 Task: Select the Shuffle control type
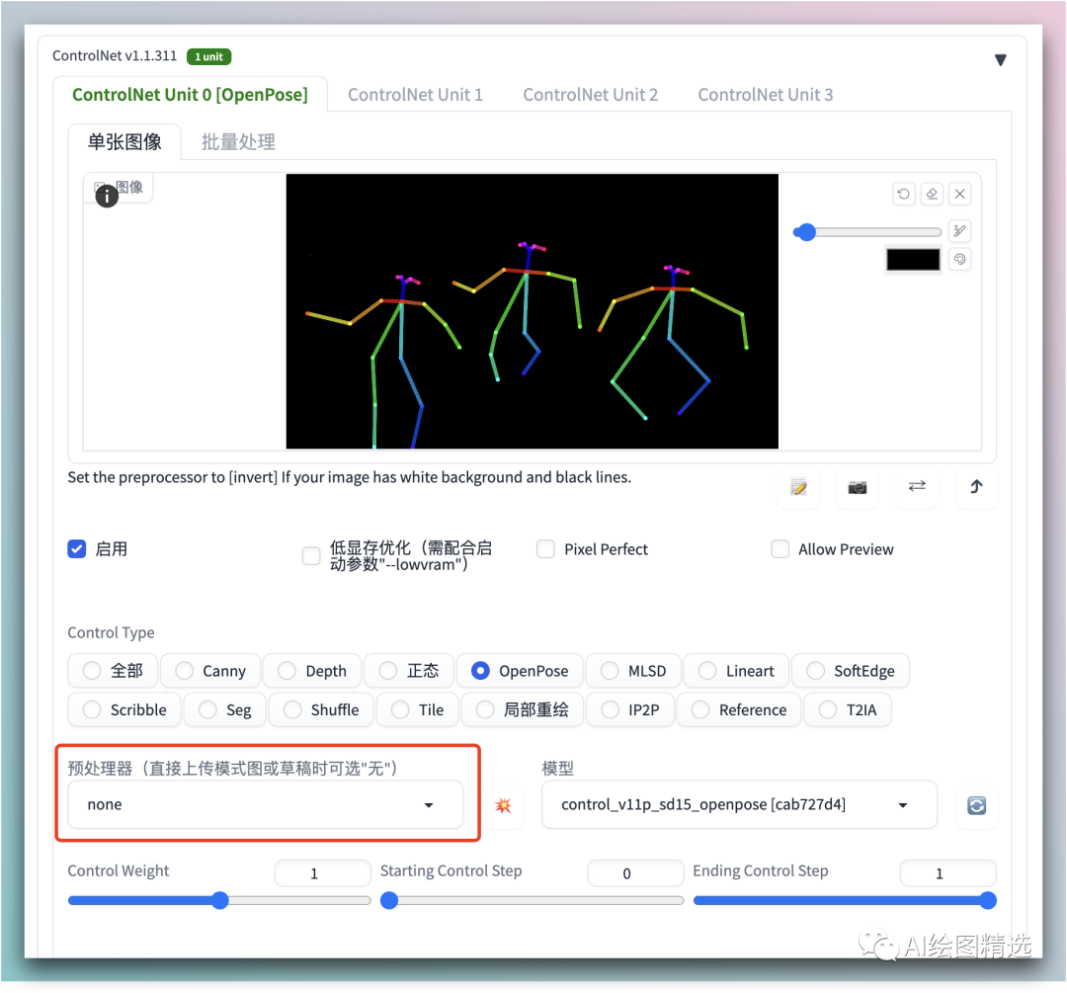pos(321,709)
